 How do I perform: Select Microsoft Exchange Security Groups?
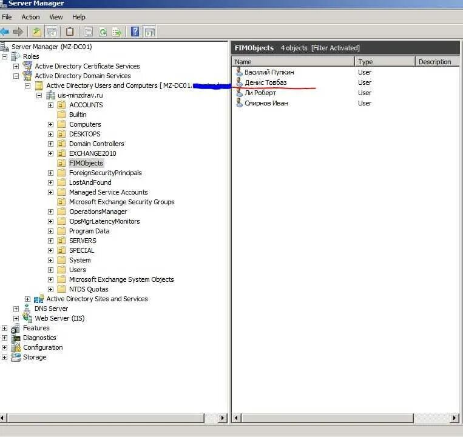pos(121,202)
